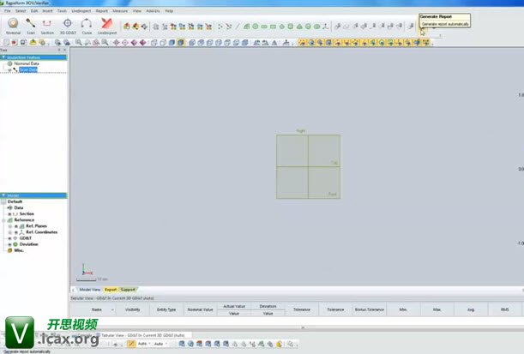Click the yellow Misc. tree icon

9,250
